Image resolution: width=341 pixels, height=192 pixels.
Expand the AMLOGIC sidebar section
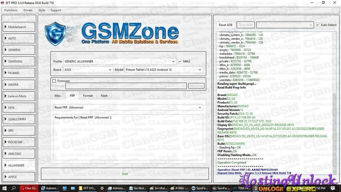point(19,154)
